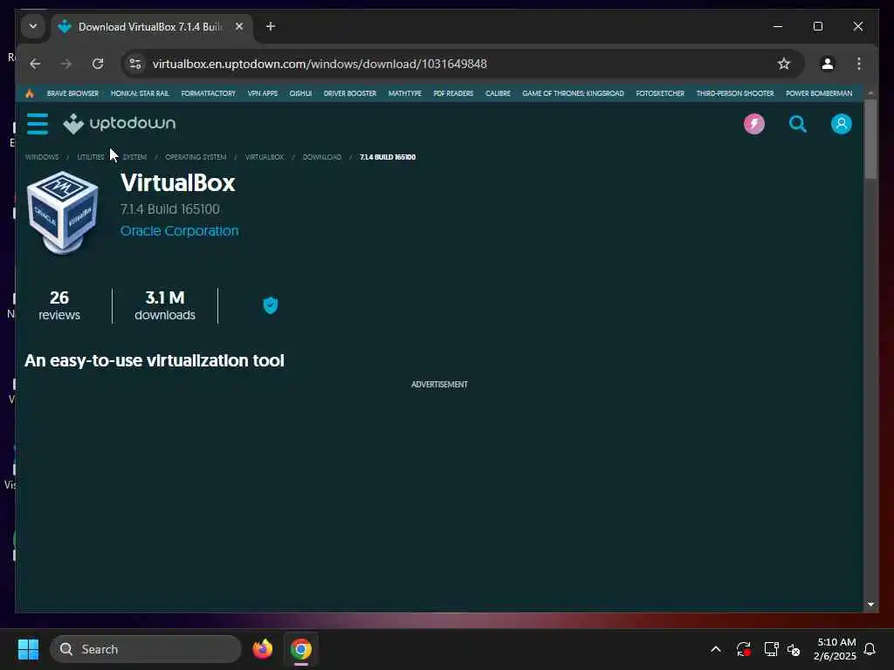Open the Uptodown hamburger menu
Image resolution: width=894 pixels, height=670 pixels.
click(38, 124)
